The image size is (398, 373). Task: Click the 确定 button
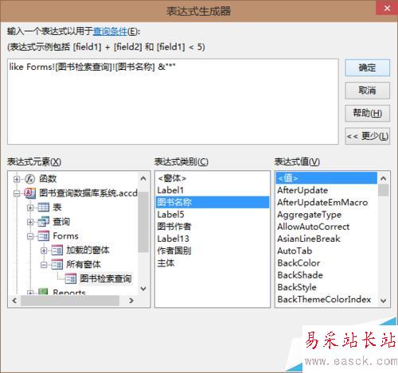pyautogui.click(x=367, y=68)
